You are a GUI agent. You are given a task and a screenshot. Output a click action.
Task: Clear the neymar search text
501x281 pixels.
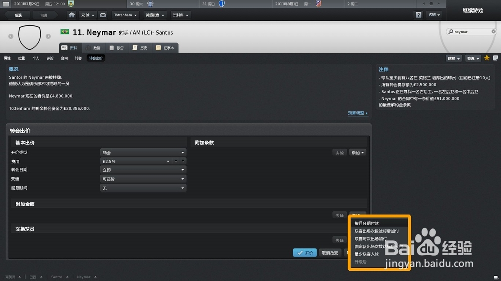pos(493,31)
